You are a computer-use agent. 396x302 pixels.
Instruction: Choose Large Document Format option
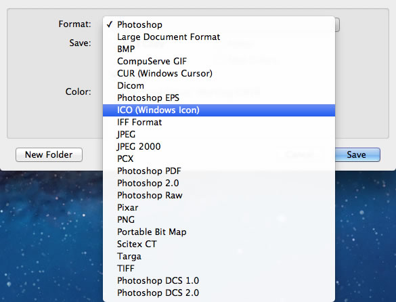pos(219,37)
